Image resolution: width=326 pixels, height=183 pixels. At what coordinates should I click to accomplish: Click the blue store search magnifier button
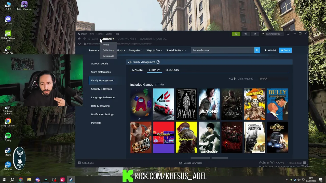click(x=257, y=50)
